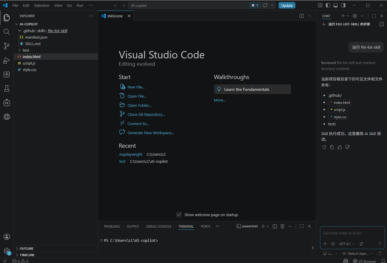Toggle the bottom Panel layout button
Image resolution: width=387 pixels, height=263 pixels.
click(336, 5)
